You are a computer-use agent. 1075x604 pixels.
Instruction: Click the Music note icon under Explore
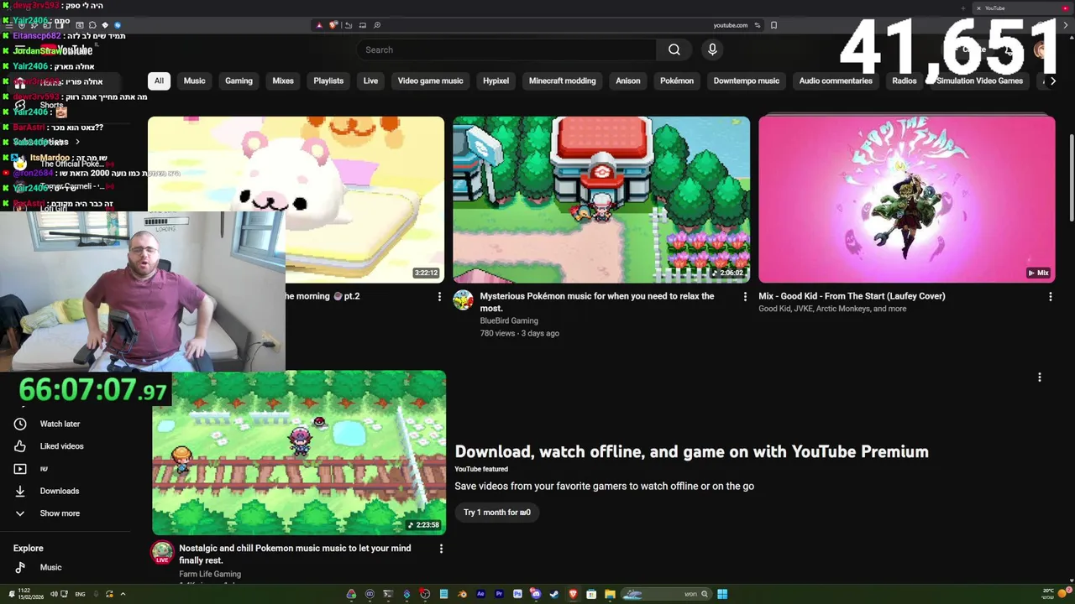click(20, 567)
